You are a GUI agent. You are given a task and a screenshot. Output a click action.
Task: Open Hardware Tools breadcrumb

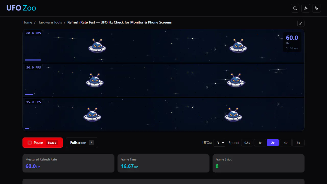pyautogui.click(x=50, y=22)
